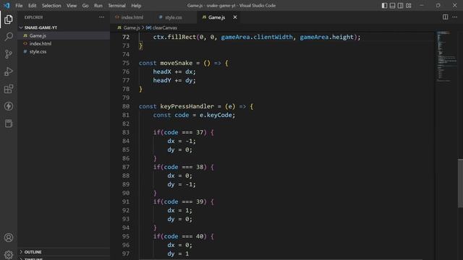The height and width of the screenshot is (260, 463).
Task: Open Explorer views and more actions ellipsis
Action: pos(101,17)
